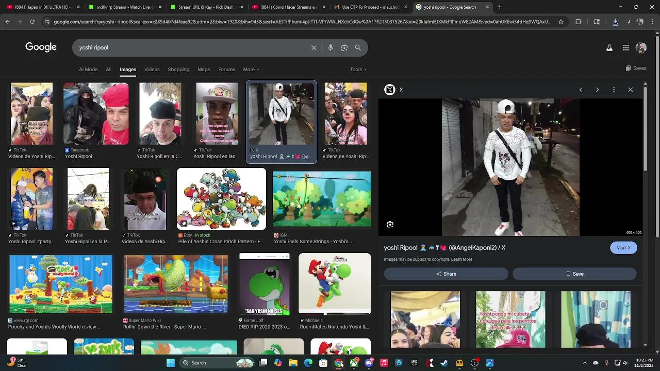Viewport: 660px width, 371px height.
Task: Open Epic Games Launcher on taskbar
Action: (x=414, y=363)
